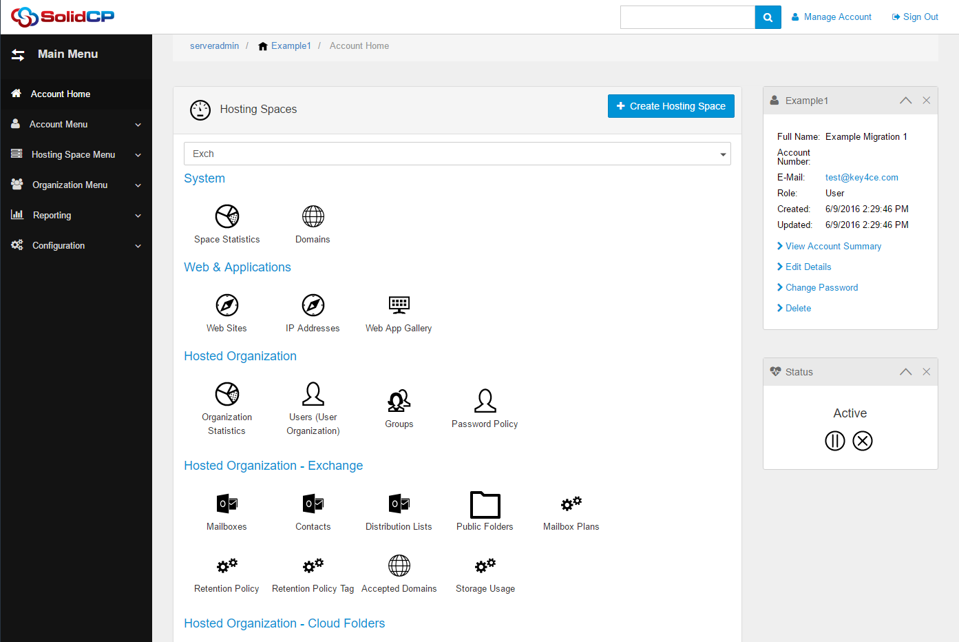
Task: Open the Exchange Retention Policy settings
Action: pyautogui.click(x=226, y=572)
